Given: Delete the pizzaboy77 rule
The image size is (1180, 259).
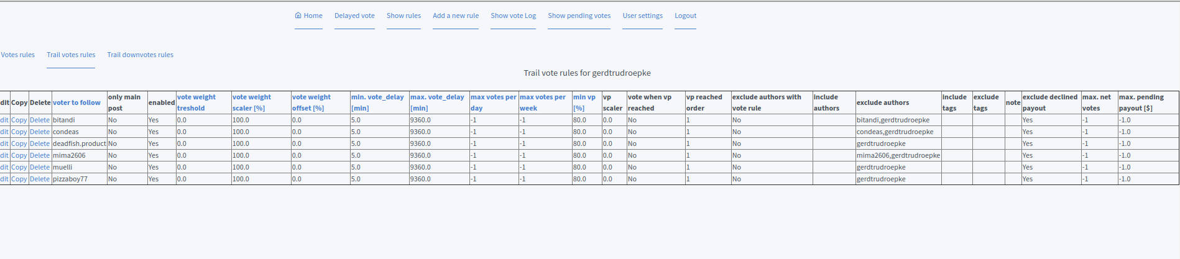Looking at the screenshot, I should [40, 179].
